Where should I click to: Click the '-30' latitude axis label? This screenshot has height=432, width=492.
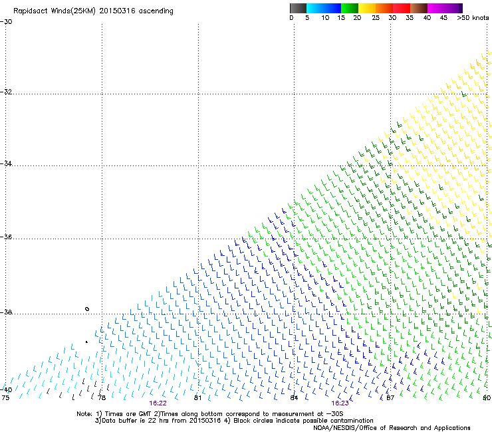click(x=7, y=22)
